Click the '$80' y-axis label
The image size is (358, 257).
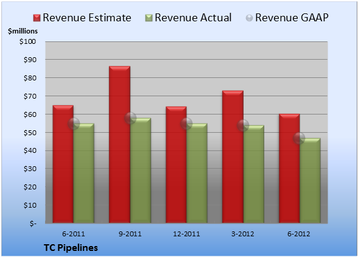click(x=30, y=78)
